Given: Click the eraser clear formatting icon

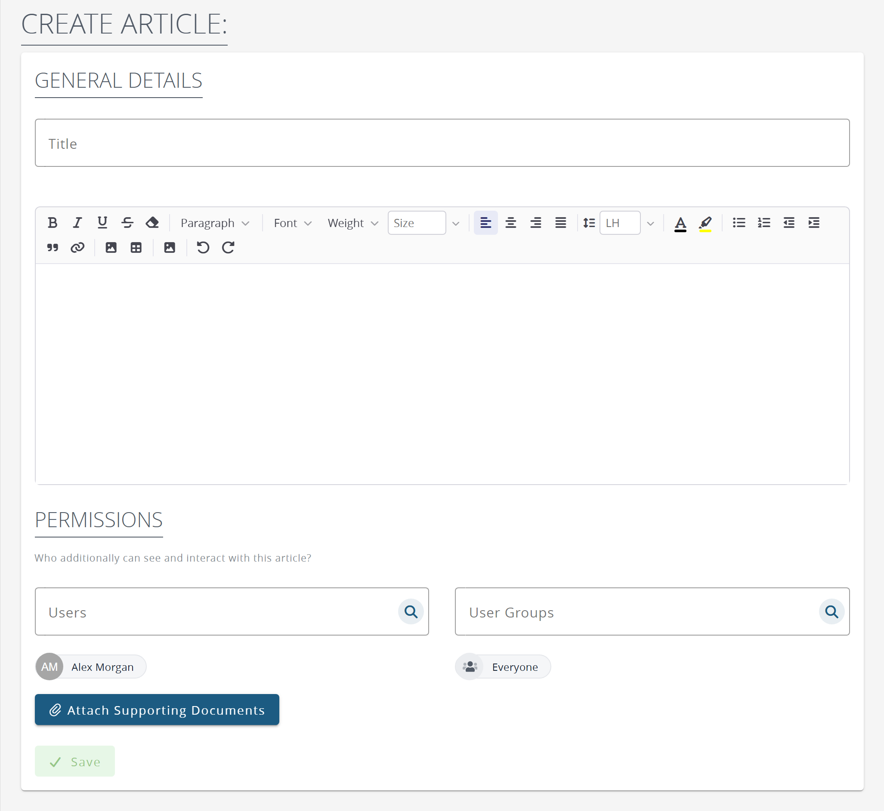Looking at the screenshot, I should [152, 223].
